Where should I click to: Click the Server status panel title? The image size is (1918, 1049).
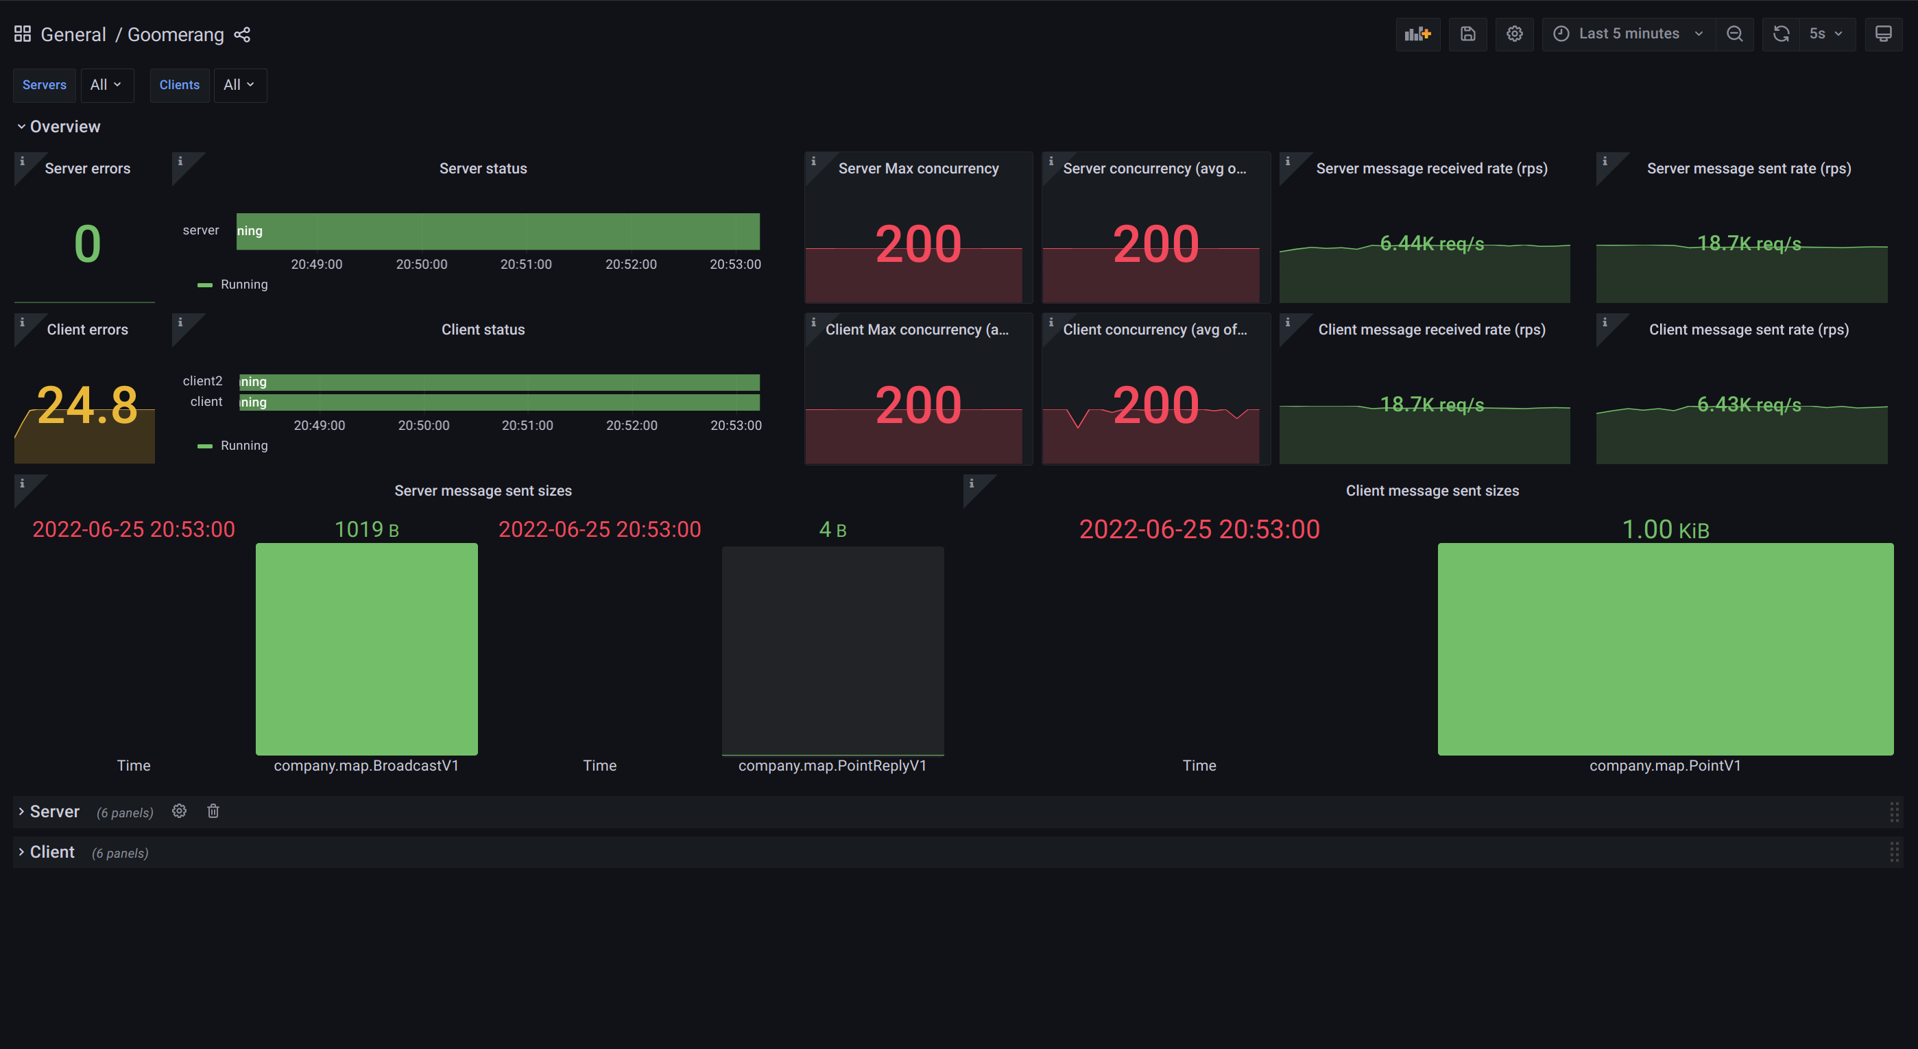[x=483, y=168]
